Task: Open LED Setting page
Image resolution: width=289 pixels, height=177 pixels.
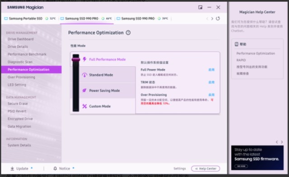Action: tap(17, 85)
